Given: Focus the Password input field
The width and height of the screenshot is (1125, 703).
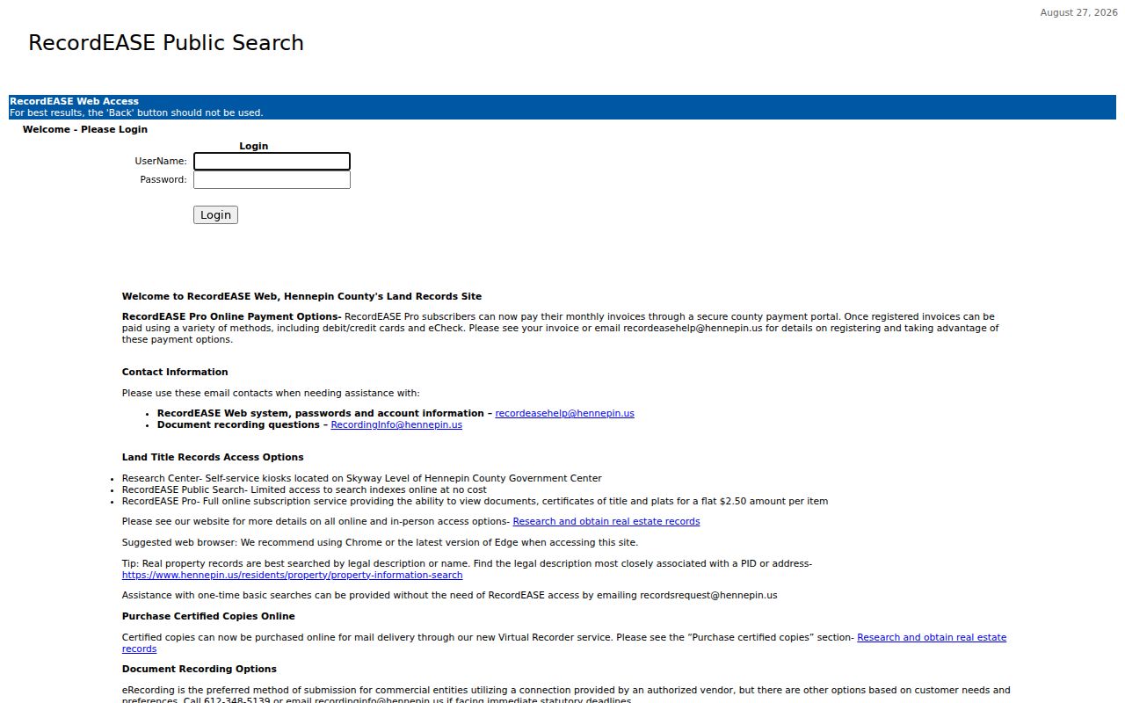Looking at the screenshot, I should [272, 180].
